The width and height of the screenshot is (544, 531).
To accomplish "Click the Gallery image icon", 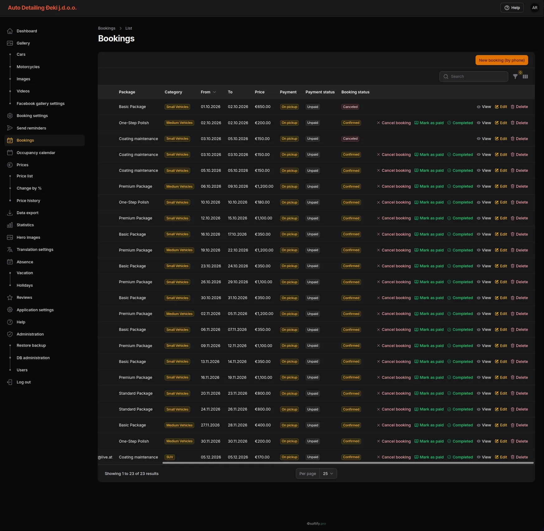I will pos(10,43).
